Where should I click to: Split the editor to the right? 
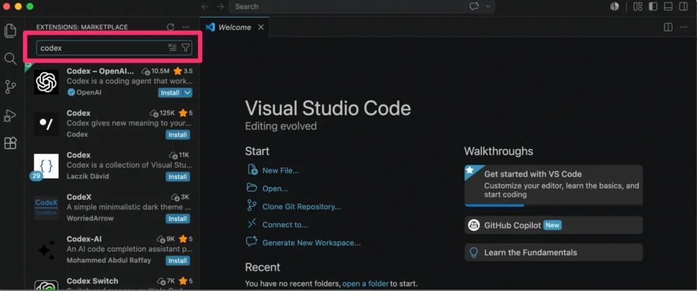coord(668,27)
